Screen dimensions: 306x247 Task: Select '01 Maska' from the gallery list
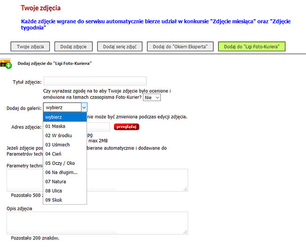65,126
